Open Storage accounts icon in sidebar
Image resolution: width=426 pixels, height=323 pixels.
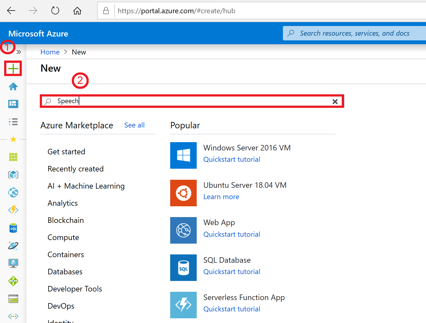coord(13,299)
